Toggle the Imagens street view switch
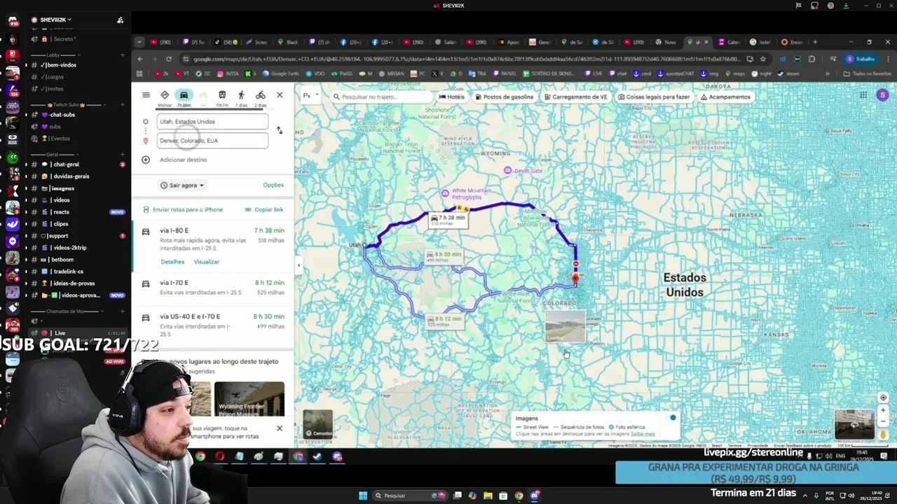897x504 pixels. [671, 418]
